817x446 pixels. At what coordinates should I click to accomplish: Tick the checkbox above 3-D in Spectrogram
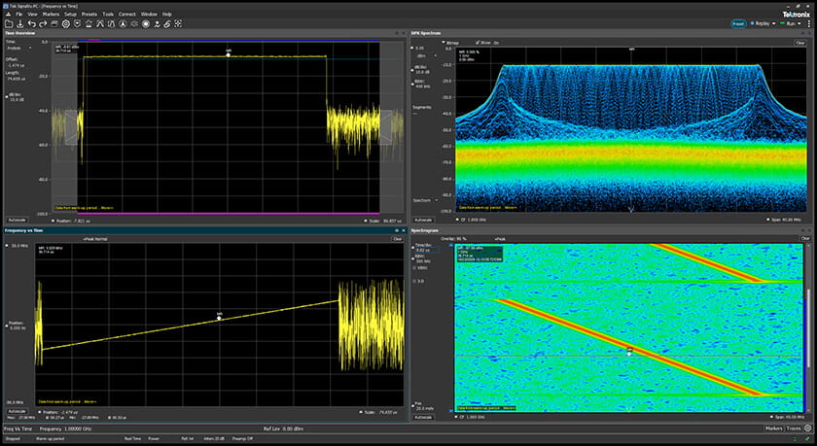(414, 268)
